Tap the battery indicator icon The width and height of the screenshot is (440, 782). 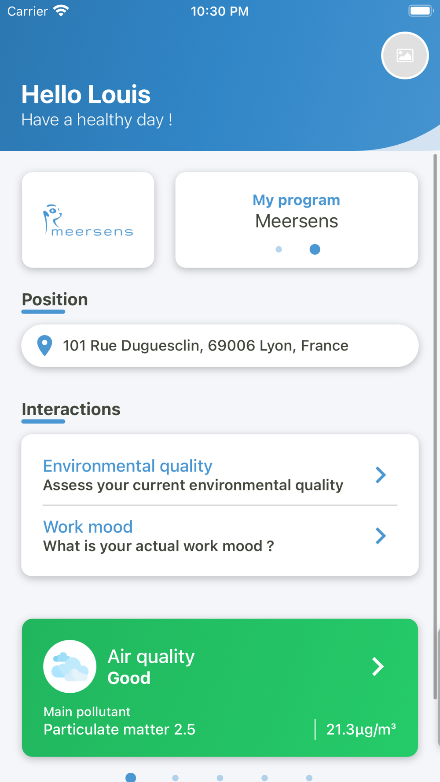(421, 11)
